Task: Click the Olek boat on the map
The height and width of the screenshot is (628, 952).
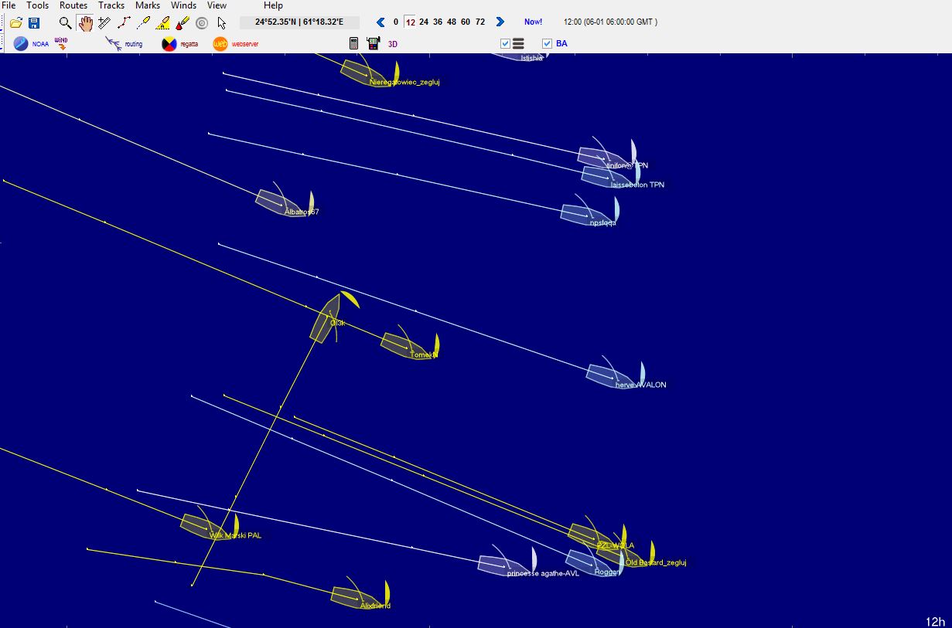Action: [x=326, y=320]
